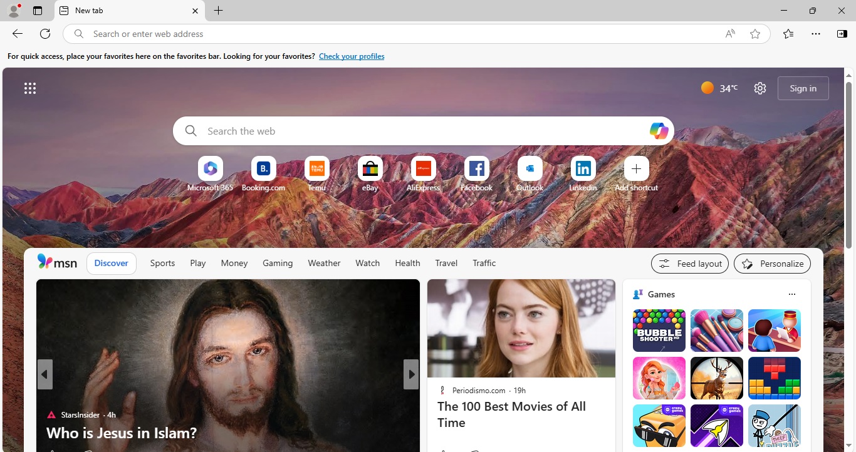The width and height of the screenshot is (856, 452).
Task: Open page settings with the gear icon
Action: (x=759, y=88)
